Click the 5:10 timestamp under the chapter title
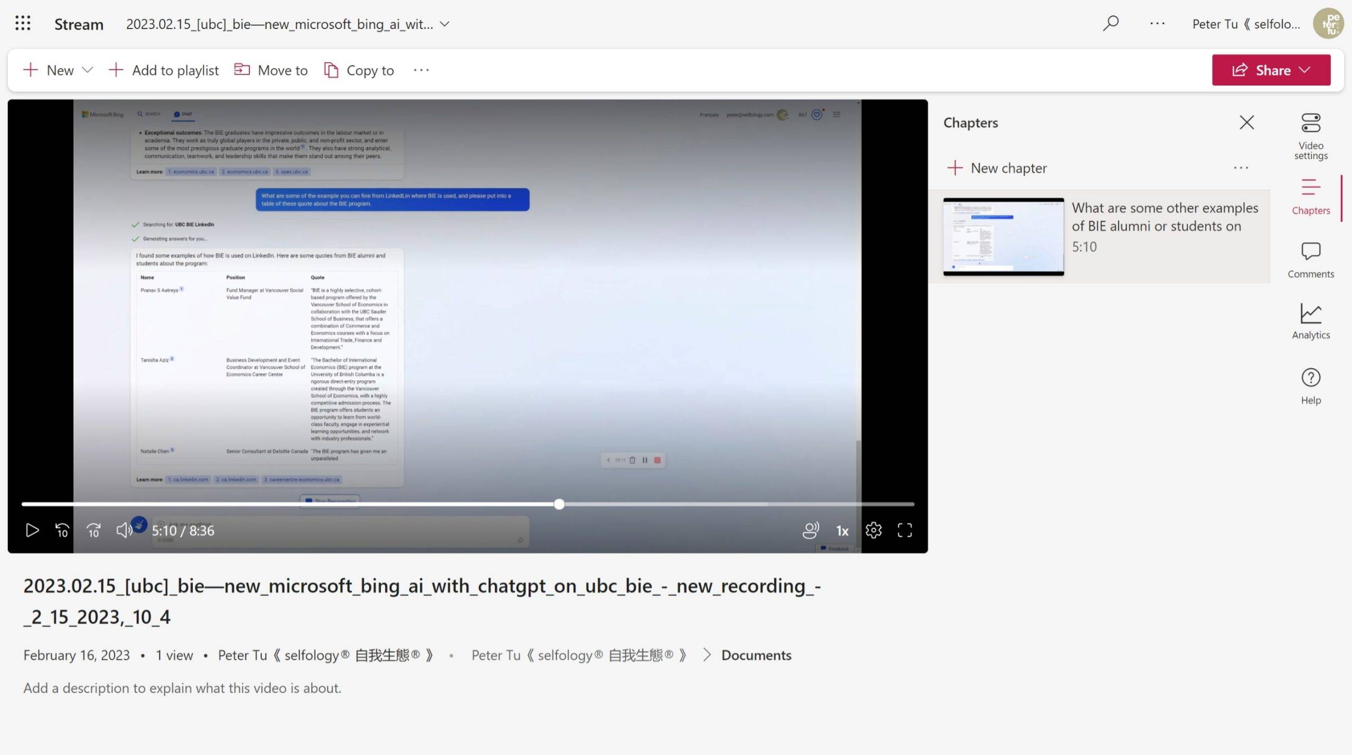The width and height of the screenshot is (1352, 755). point(1084,247)
